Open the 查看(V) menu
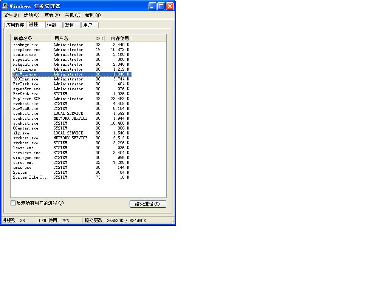 [x=52, y=15]
